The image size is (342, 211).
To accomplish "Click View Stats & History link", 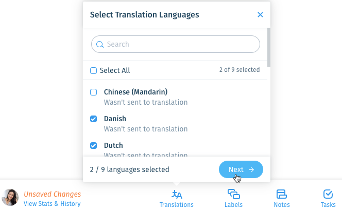I will pyautogui.click(x=52, y=204).
